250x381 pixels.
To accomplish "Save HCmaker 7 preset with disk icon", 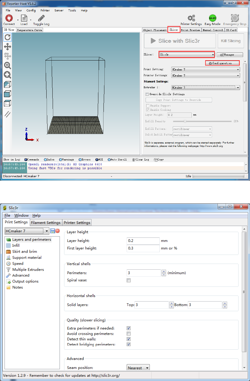I will (53, 231).
